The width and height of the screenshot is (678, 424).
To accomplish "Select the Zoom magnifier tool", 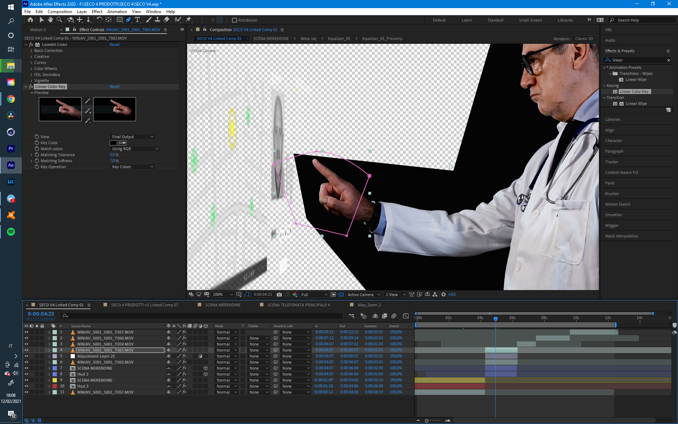I will (x=59, y=20).
